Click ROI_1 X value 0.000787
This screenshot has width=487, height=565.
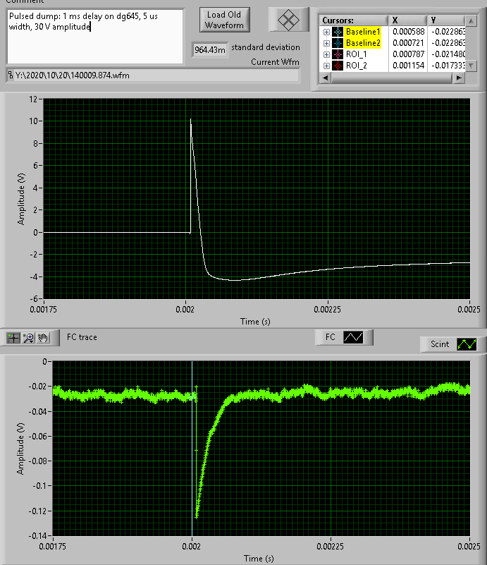409,54
